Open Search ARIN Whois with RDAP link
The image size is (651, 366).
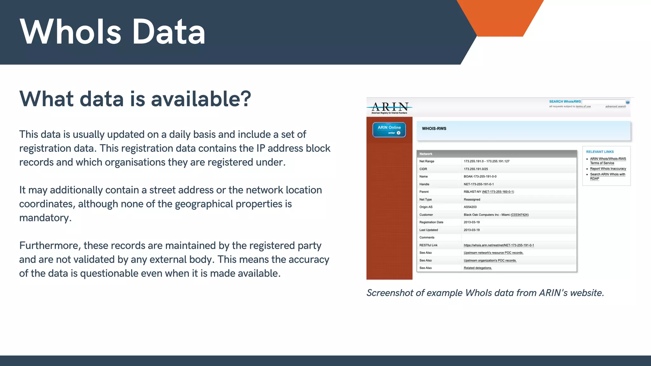(607, 176)
